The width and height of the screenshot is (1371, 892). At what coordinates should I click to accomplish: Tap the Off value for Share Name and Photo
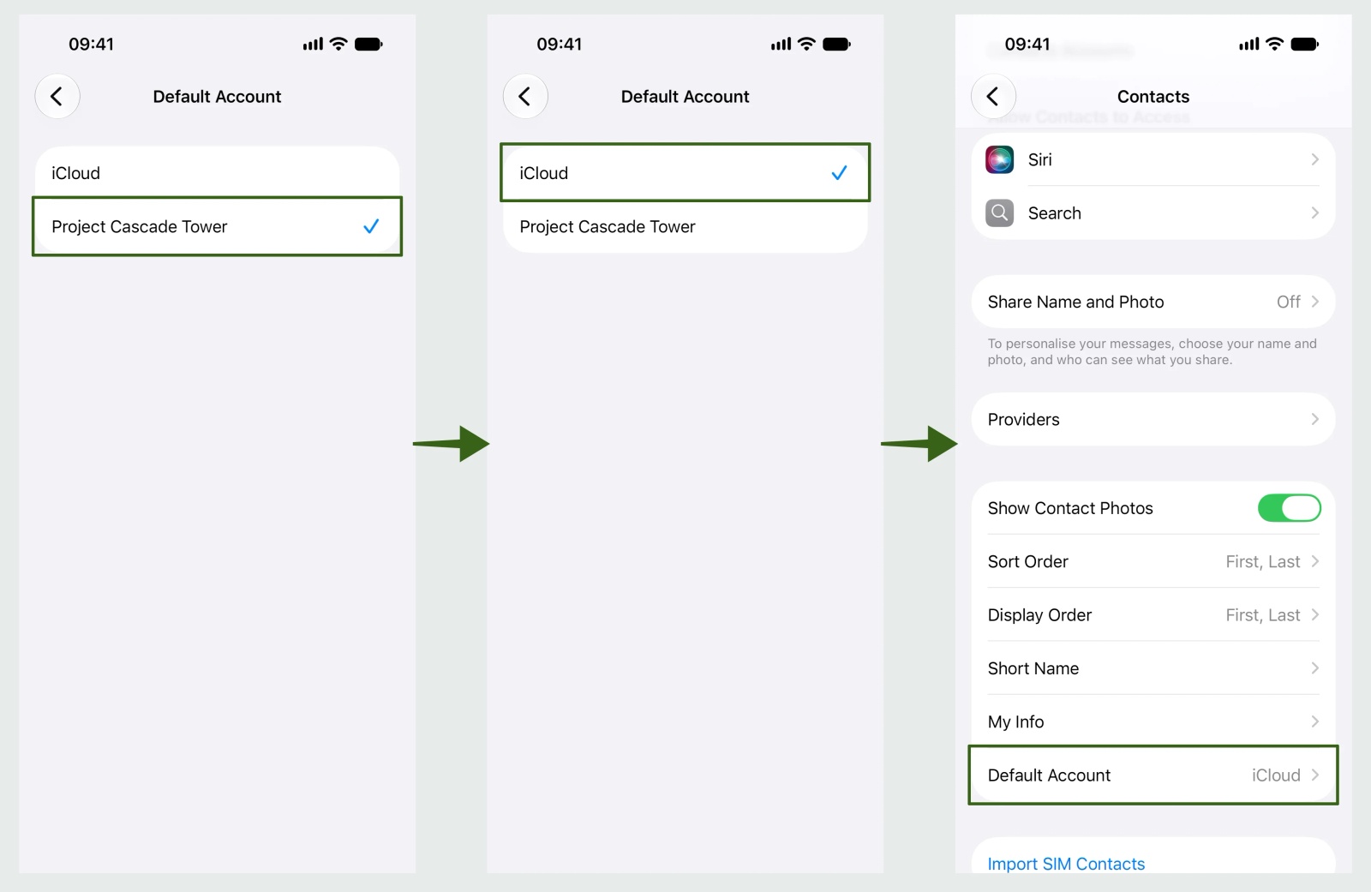pyautogui.click(x=1288, y=302)
